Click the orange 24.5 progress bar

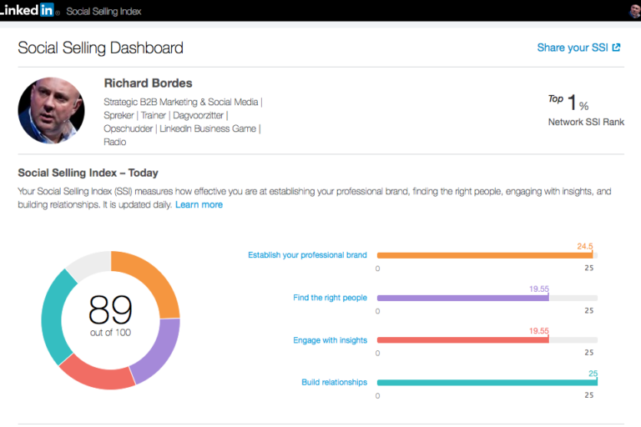coord(484,255)
